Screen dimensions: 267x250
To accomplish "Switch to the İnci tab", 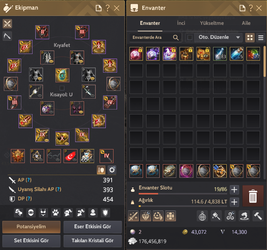I will 181,23.
